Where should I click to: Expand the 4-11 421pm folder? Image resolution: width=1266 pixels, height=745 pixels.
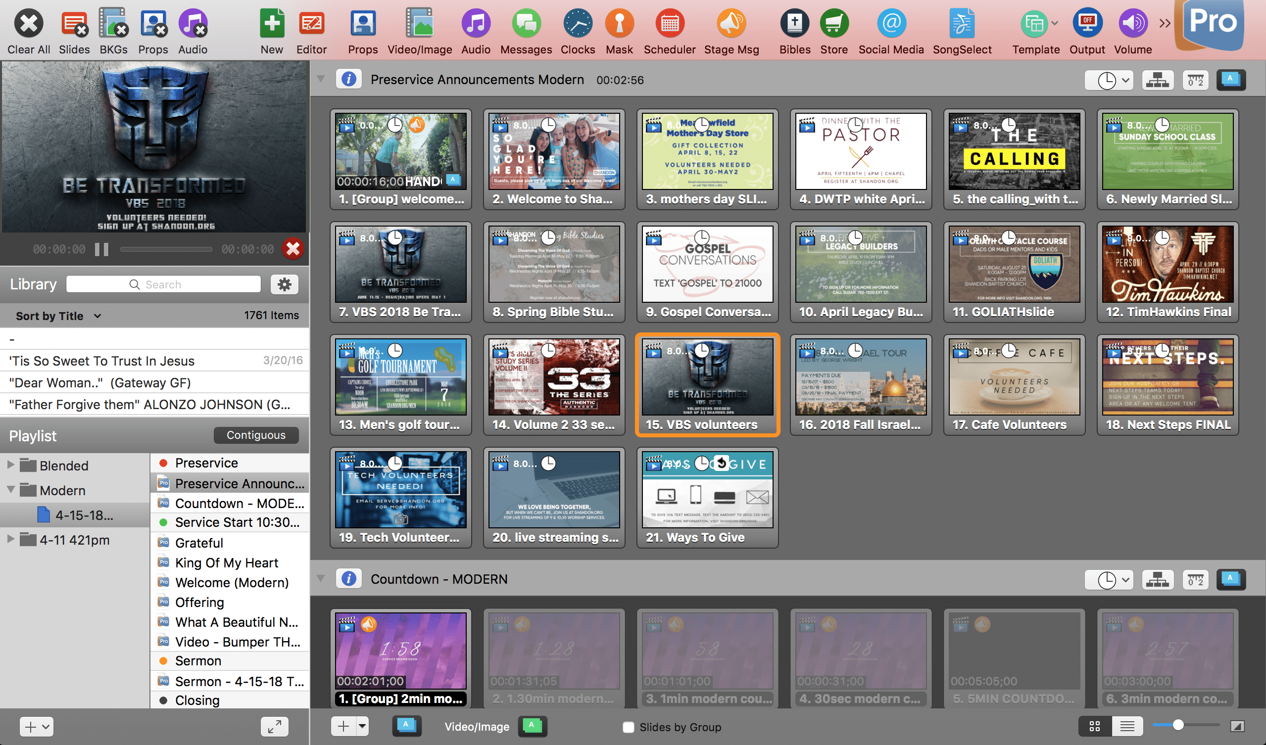point(10,539)
